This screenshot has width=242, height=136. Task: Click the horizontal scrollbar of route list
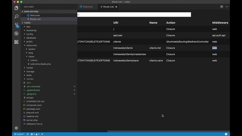click(168, 131)
